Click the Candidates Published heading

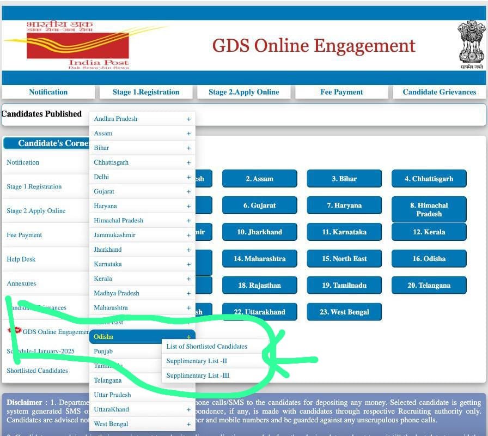42,114
